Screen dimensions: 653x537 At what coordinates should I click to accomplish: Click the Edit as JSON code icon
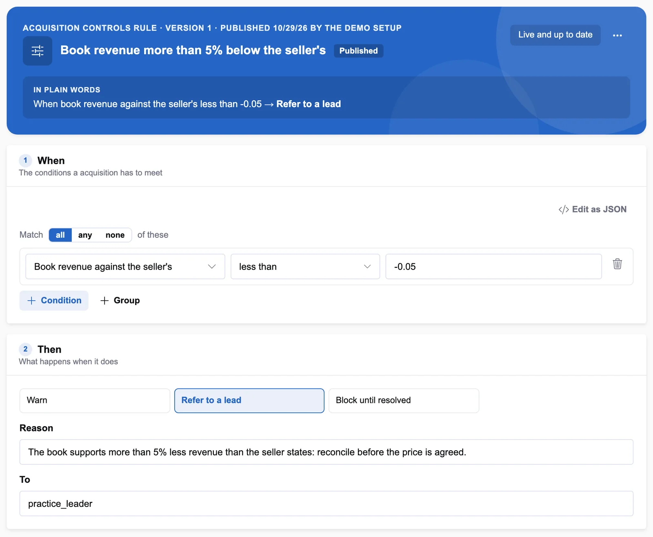tap(564, 210)
